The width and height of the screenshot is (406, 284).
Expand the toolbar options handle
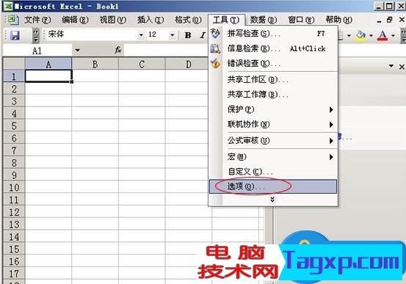click(36, 35)
